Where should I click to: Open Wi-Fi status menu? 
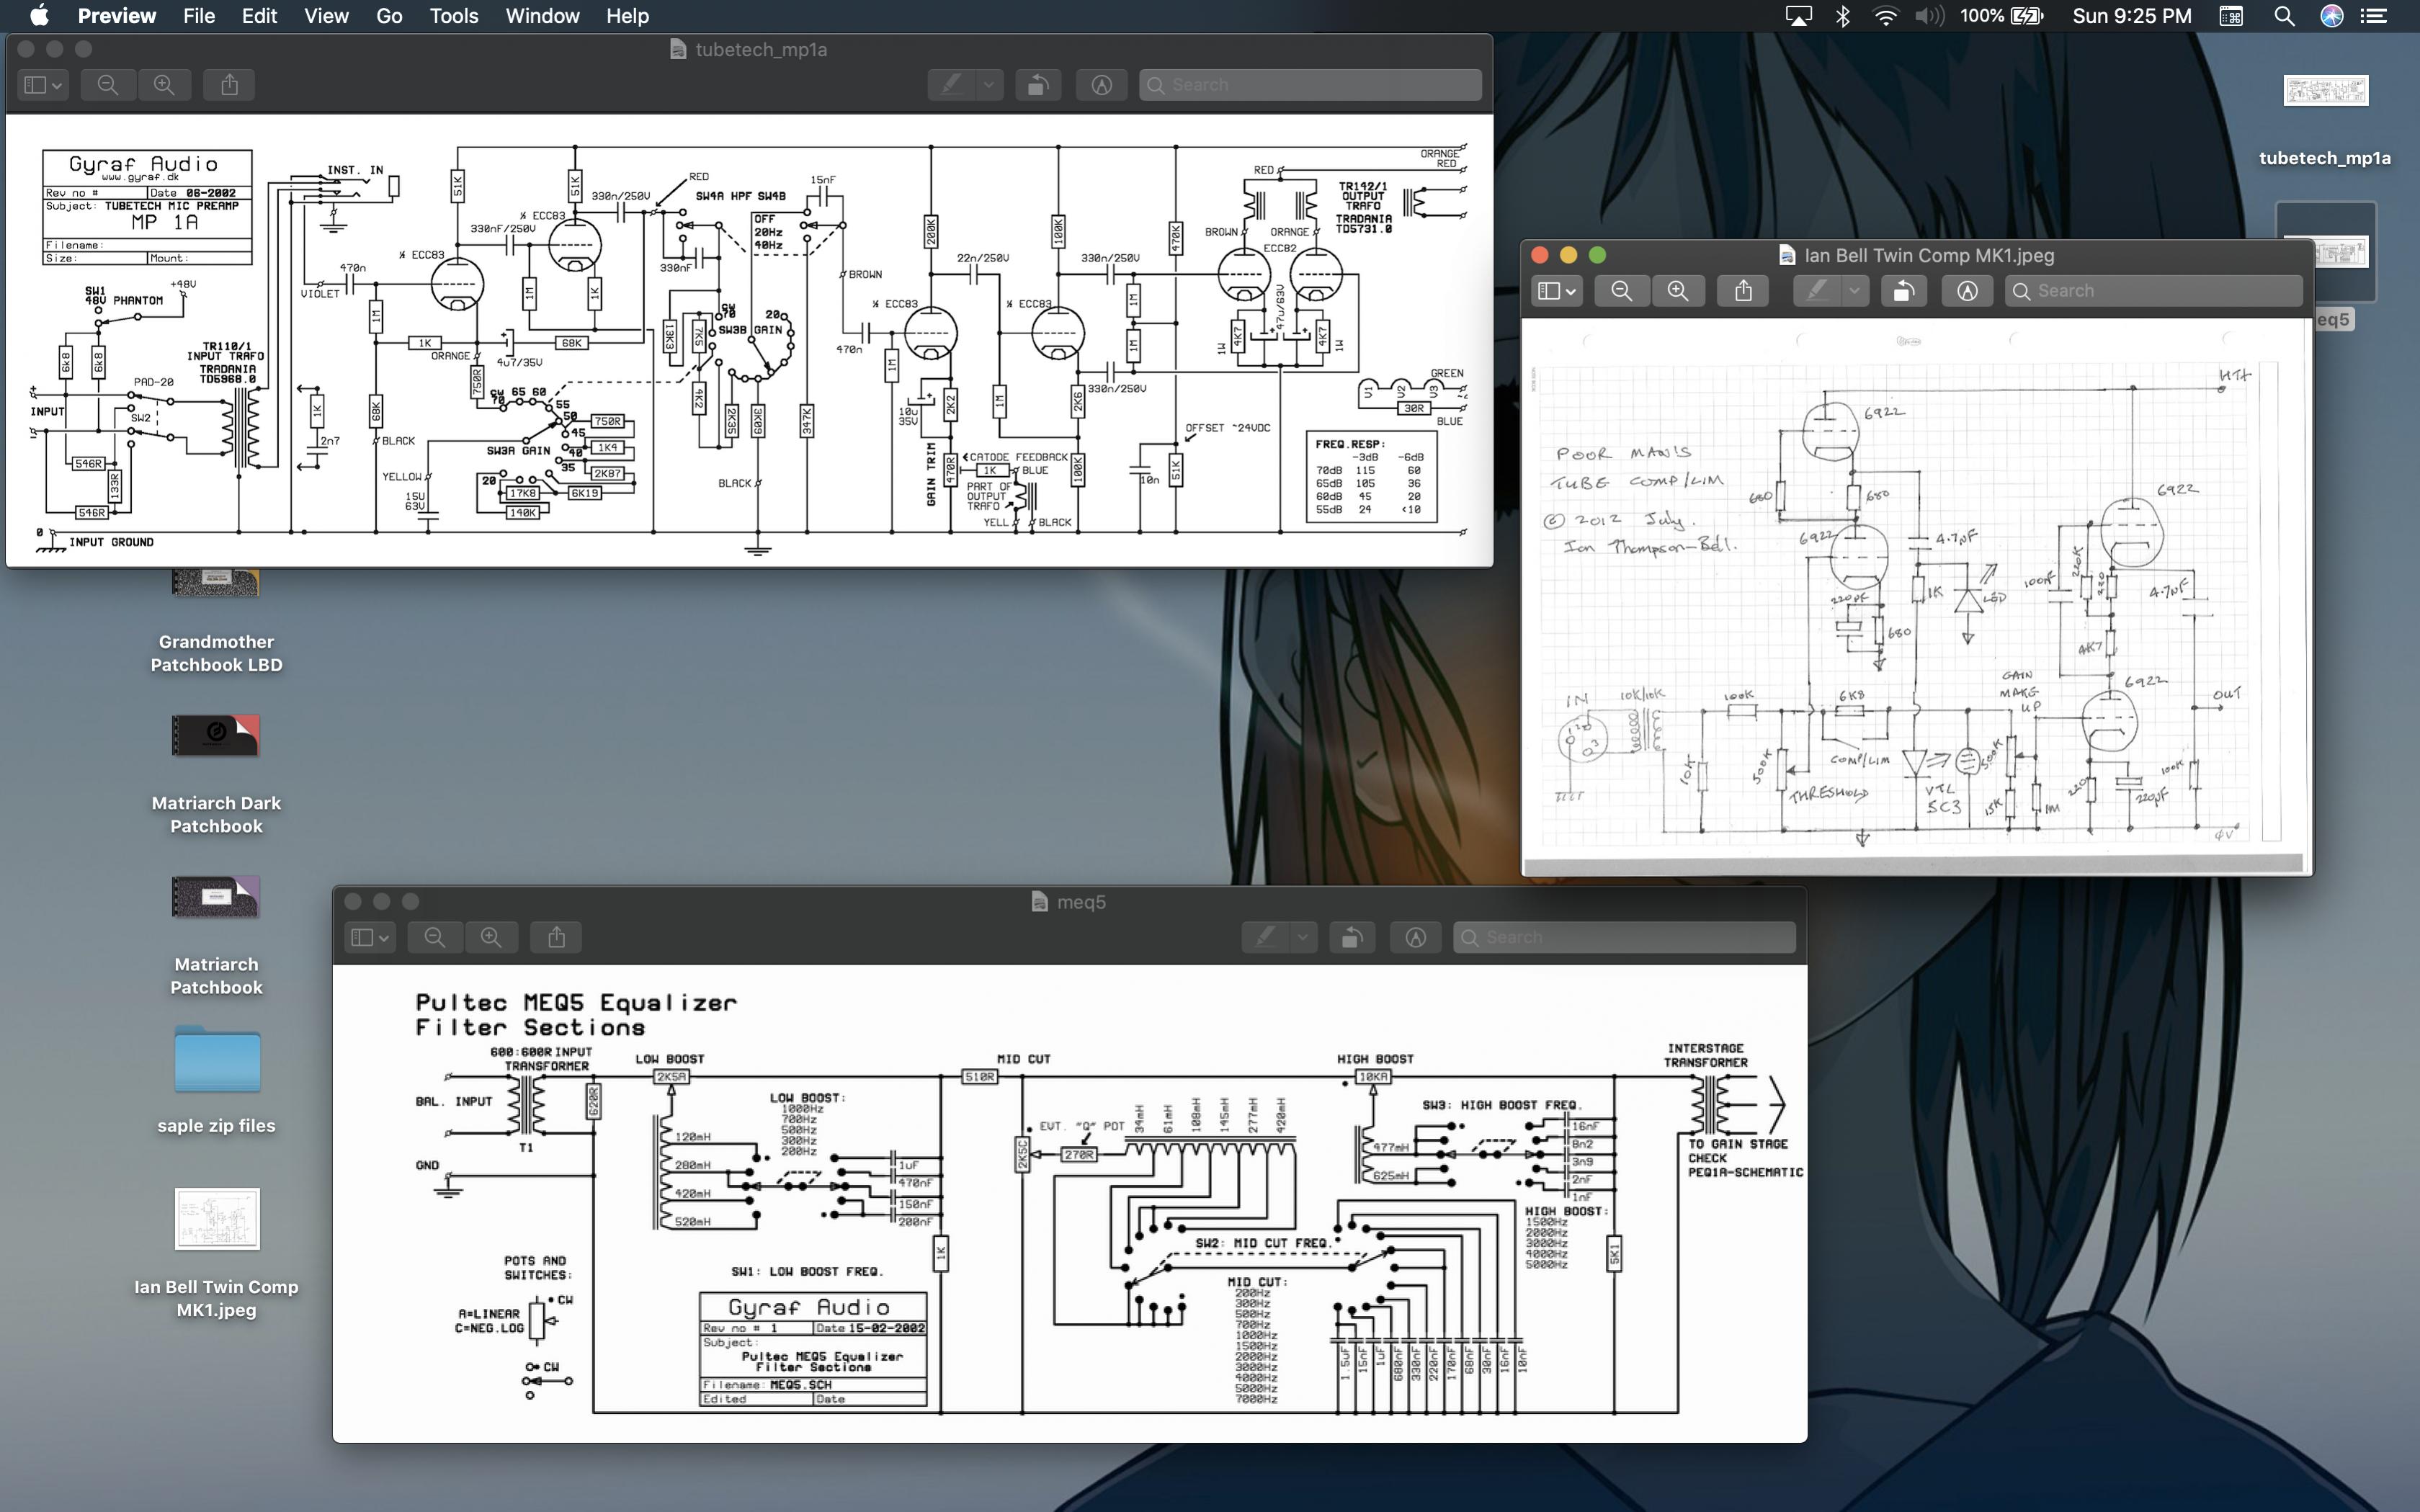[x=1885, y=16]
